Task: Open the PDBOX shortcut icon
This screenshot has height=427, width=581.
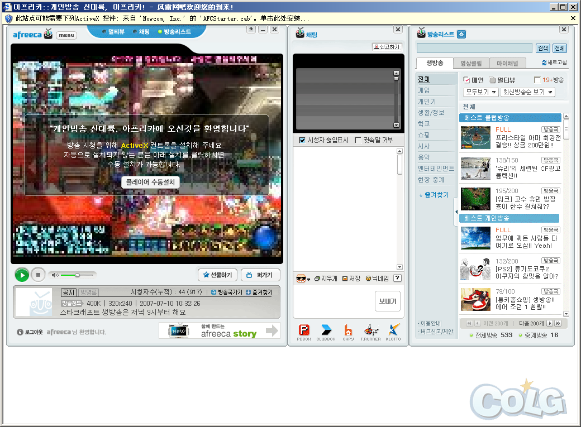Action: point(304,330)
